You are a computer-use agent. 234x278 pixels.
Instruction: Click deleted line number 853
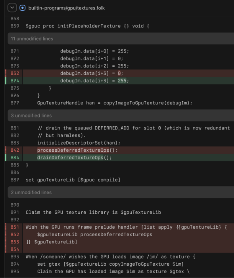tap(15, 242)
